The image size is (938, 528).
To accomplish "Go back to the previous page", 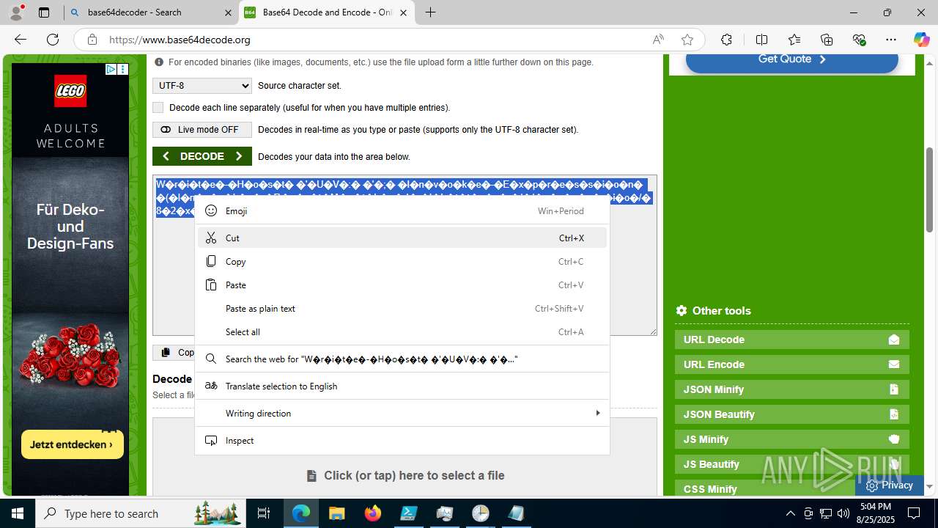I will (21, 40).
